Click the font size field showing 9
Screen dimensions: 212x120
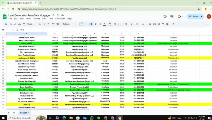82,24
